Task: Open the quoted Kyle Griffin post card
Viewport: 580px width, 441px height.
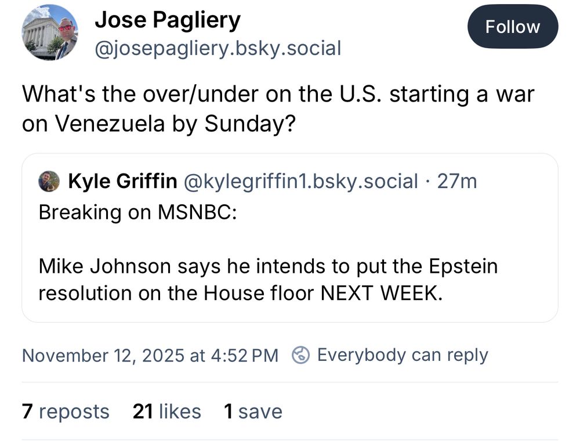Action: click(290, 238)
